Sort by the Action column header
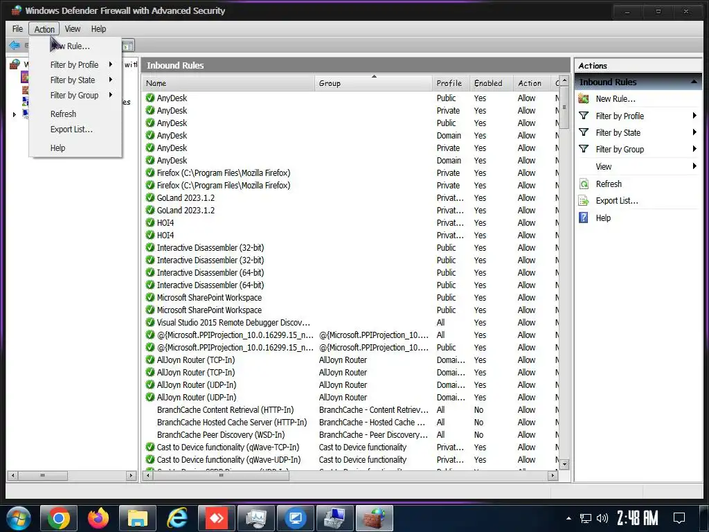Image resolution: width=709 pixels, height=532 pixels. pos(532,83)
